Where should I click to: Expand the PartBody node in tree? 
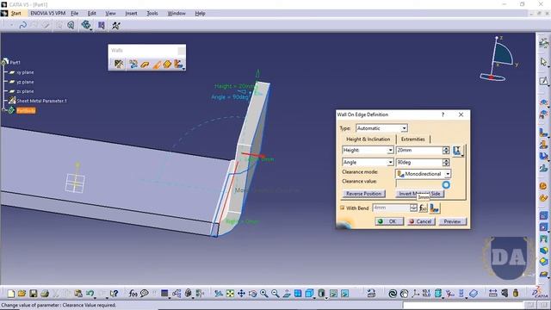[3, 110]
